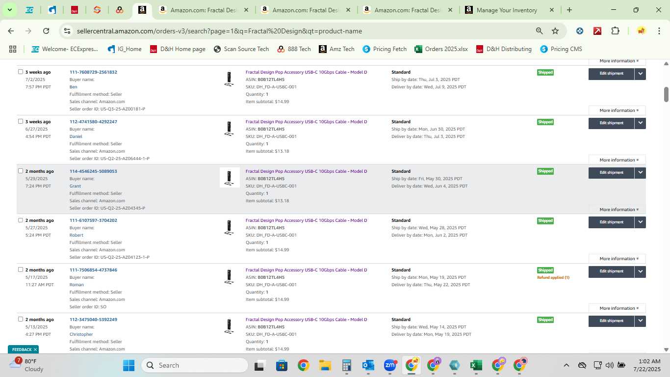Expand Edit shipment dropdown for Robert's order
Image resolution: width=670 pixels, height=377 pixels.
[x=640, y=222]
